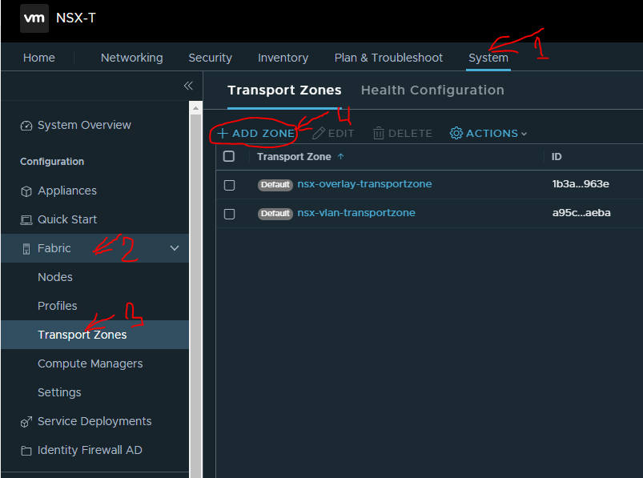
Task: Check the nsx-overlay-transportzone row checkbox
Action: (229, 185)
